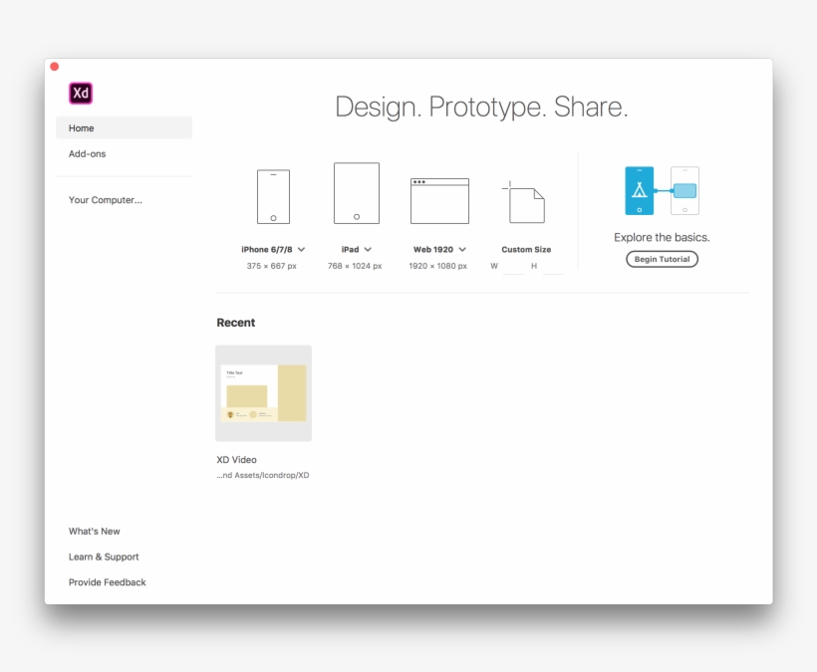Open the Home section in sidebar

(124, 128)
